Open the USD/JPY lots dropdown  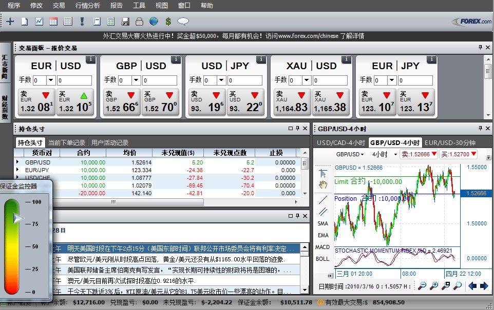pyautogui.click(x=221, y=80)
